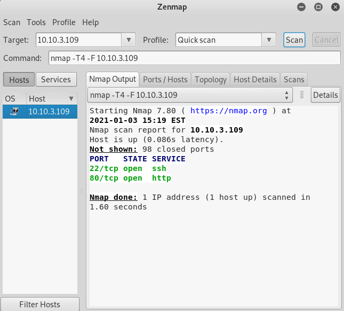Click the PORT STATE SERVICE header line
The width and height of the screenshot is (344, 311).
point(138,159)
